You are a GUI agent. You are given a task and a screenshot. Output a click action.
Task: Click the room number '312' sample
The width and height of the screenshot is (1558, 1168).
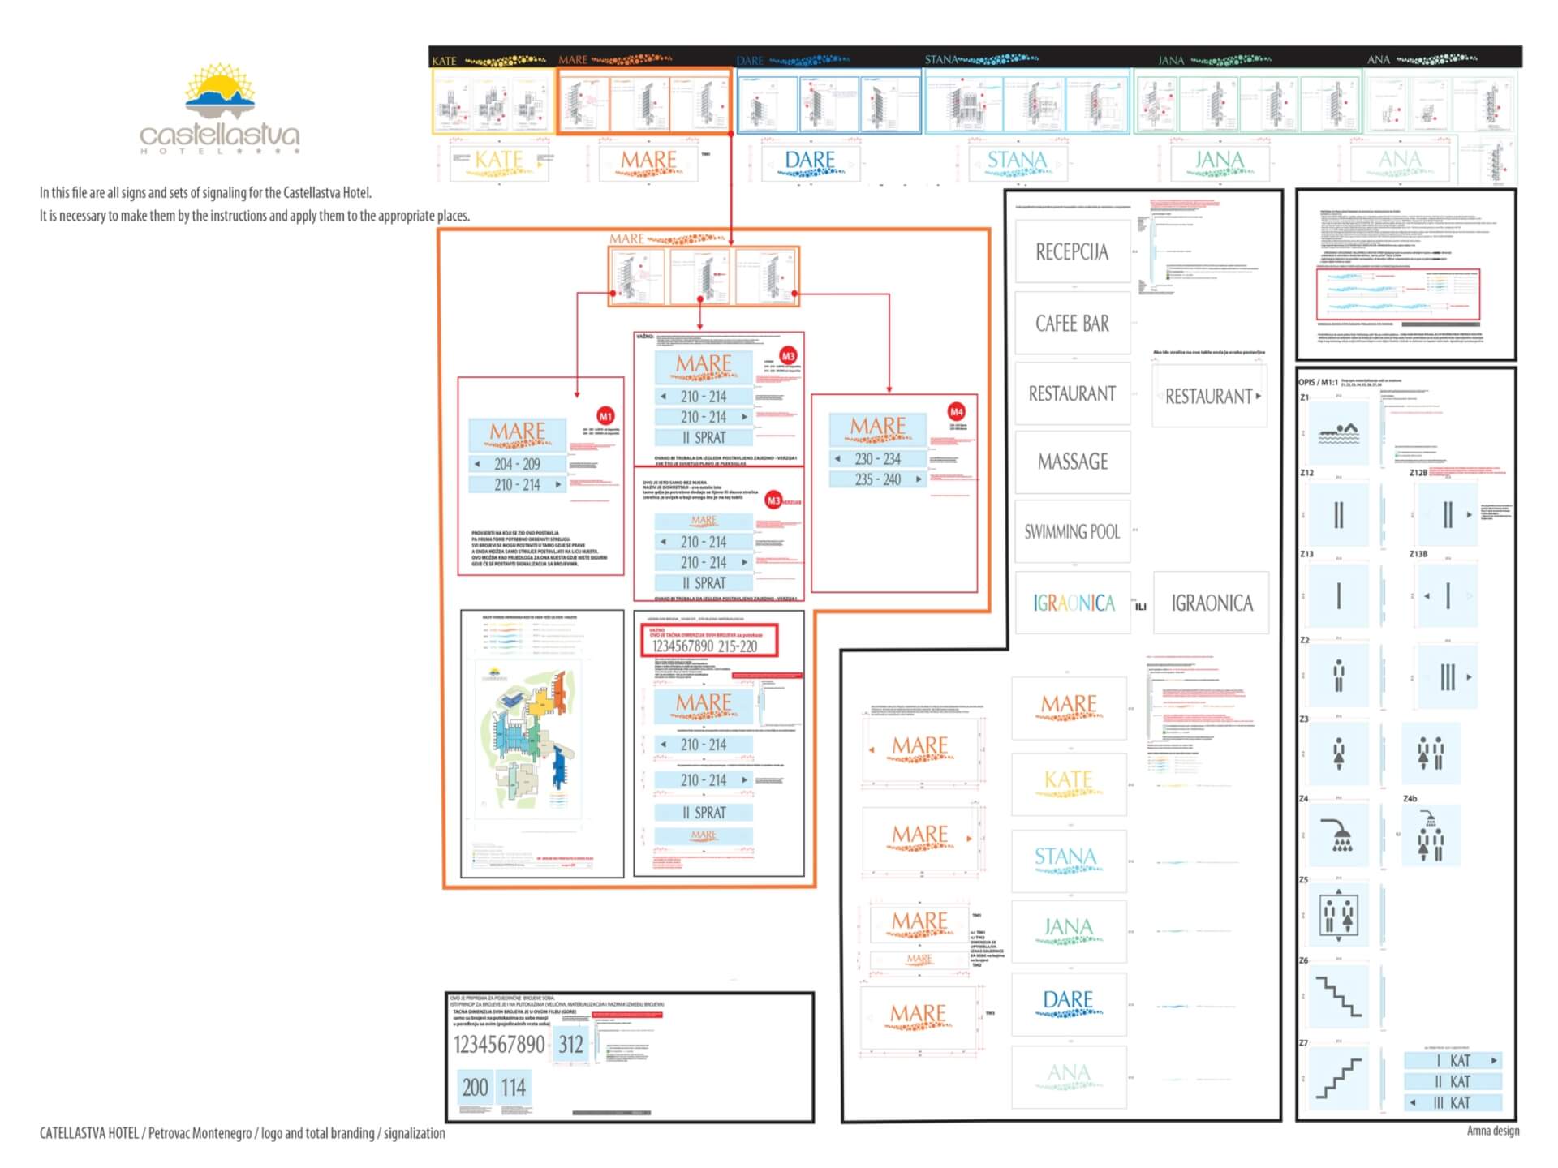[570, 1045]
